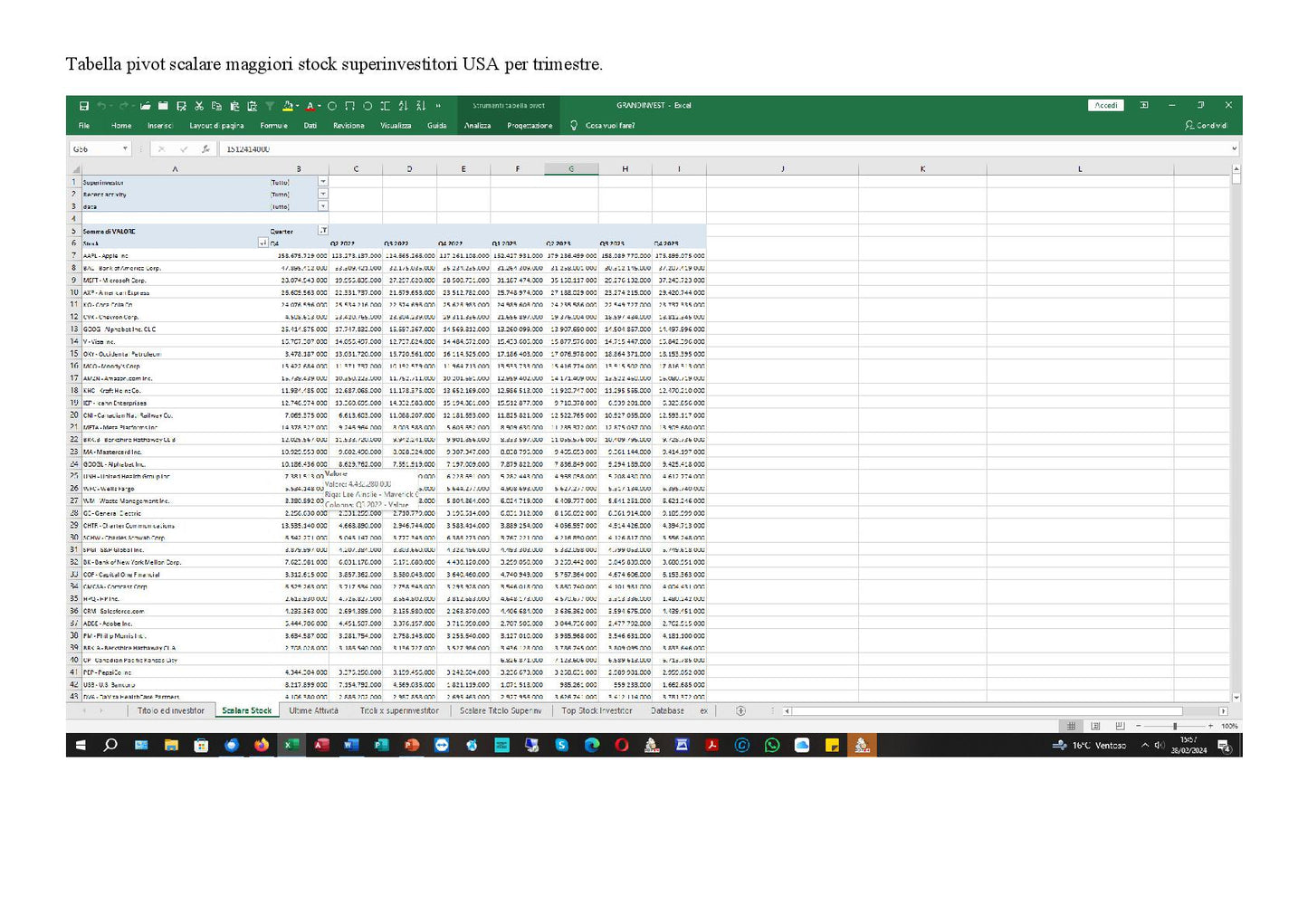Screen dimensions: 1308x924
Task: Open Opera browser from the taskbar
Action: (x=622, y=745)
